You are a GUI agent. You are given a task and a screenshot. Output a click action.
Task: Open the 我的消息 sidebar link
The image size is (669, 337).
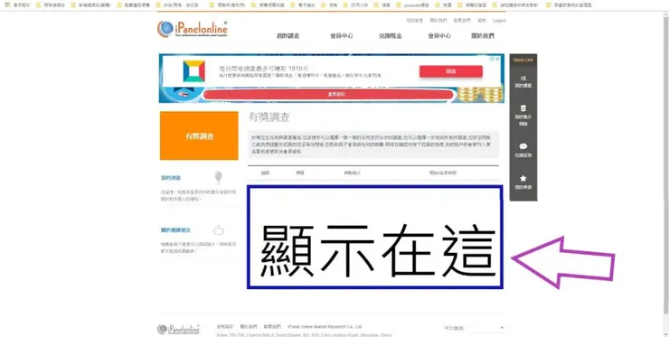click(x=171, y=178)
